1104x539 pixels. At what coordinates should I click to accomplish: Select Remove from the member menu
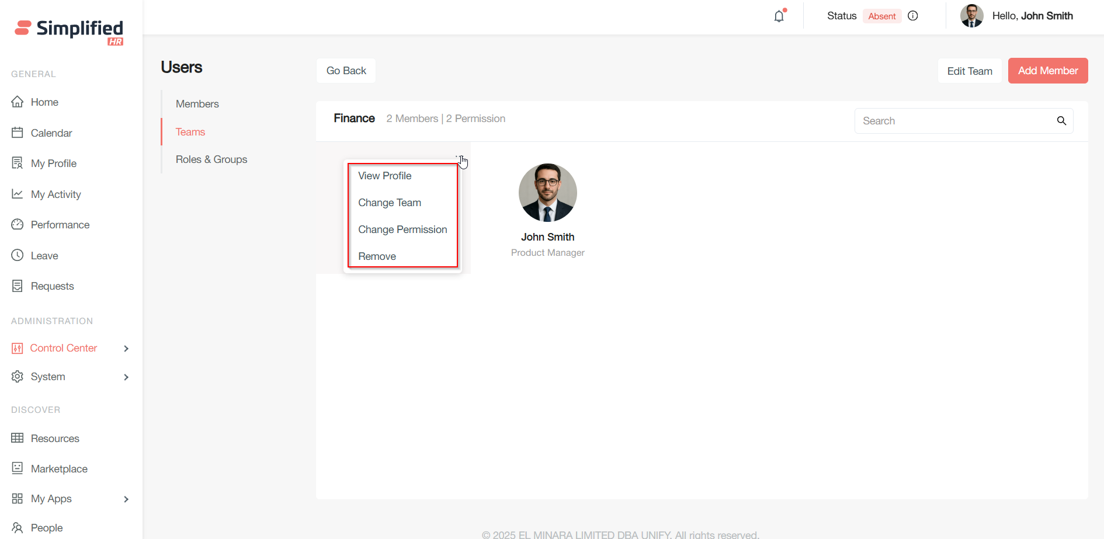(377, 256)
